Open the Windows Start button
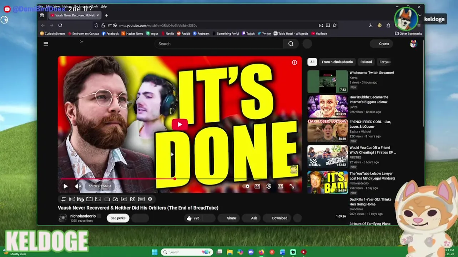 155,252
